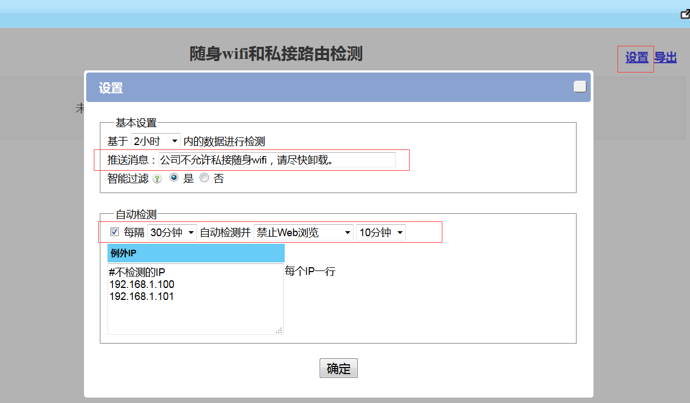The height and width of the screenshot is (403, 690).
Task: Click the 例外IP header bar
Action: point(196,253)
